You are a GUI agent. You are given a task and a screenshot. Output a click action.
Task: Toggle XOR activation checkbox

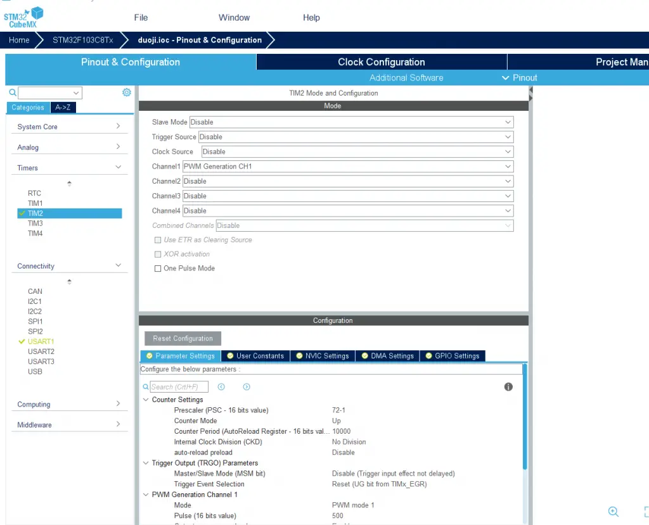[158, 254]
